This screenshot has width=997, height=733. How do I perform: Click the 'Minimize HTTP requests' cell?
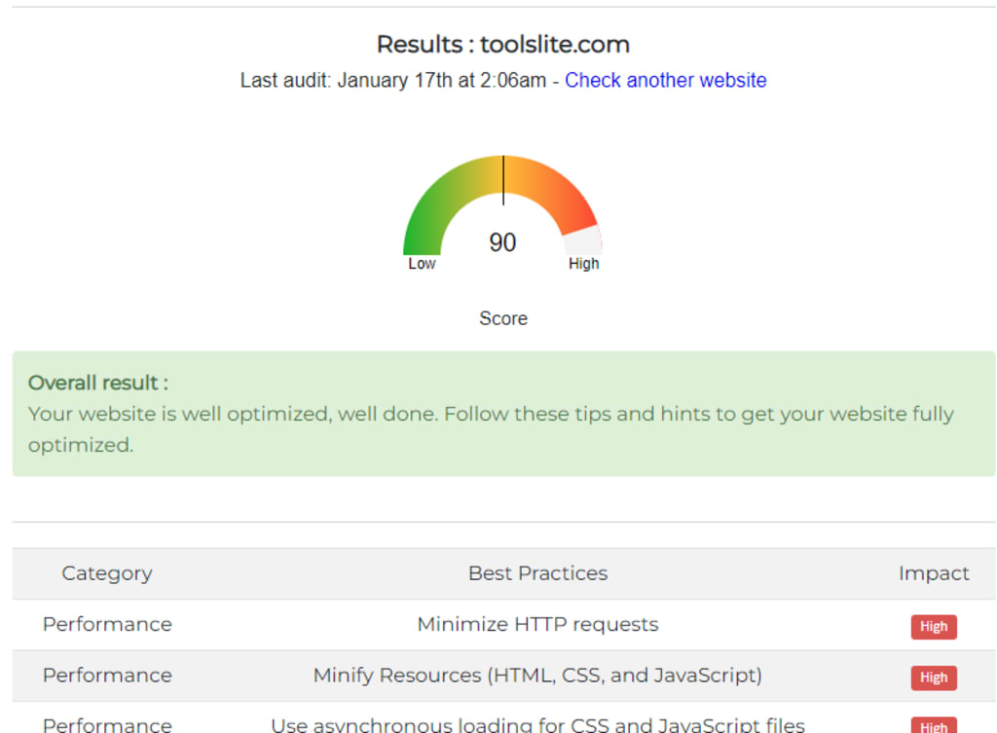pos(537,624)
